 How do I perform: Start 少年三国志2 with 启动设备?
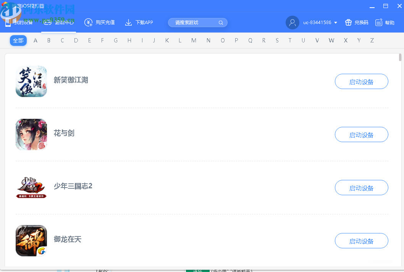(x=361, y=188)
